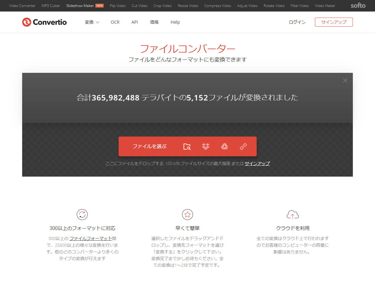Choose file from Dropbox icon
The image size is (375, 281).
pyautogui.click(x=206, y=147)
